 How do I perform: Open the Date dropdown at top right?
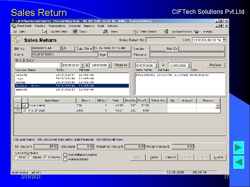click(x=224, y=40)
